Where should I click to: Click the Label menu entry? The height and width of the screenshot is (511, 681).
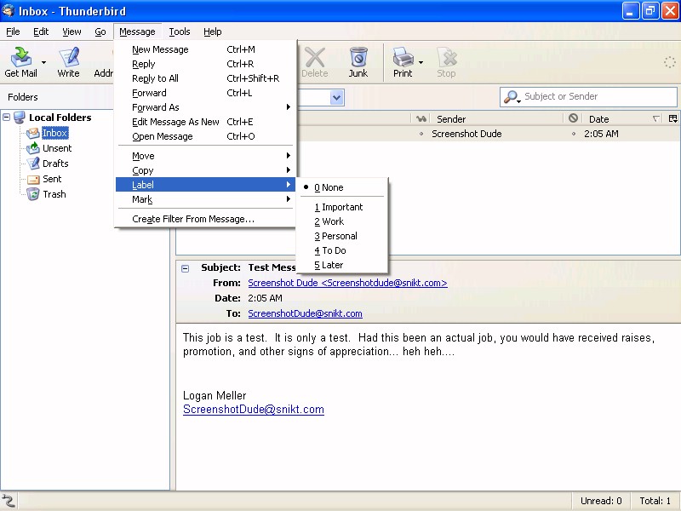[206, 185]
